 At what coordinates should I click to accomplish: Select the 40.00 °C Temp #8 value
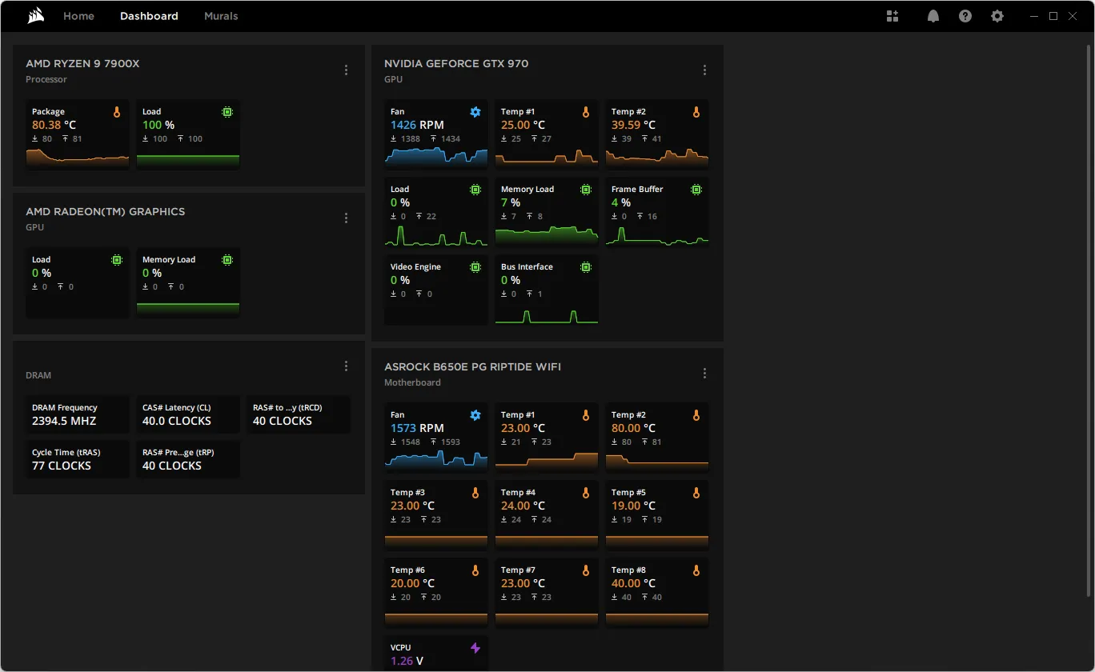(x=633, y=583)
